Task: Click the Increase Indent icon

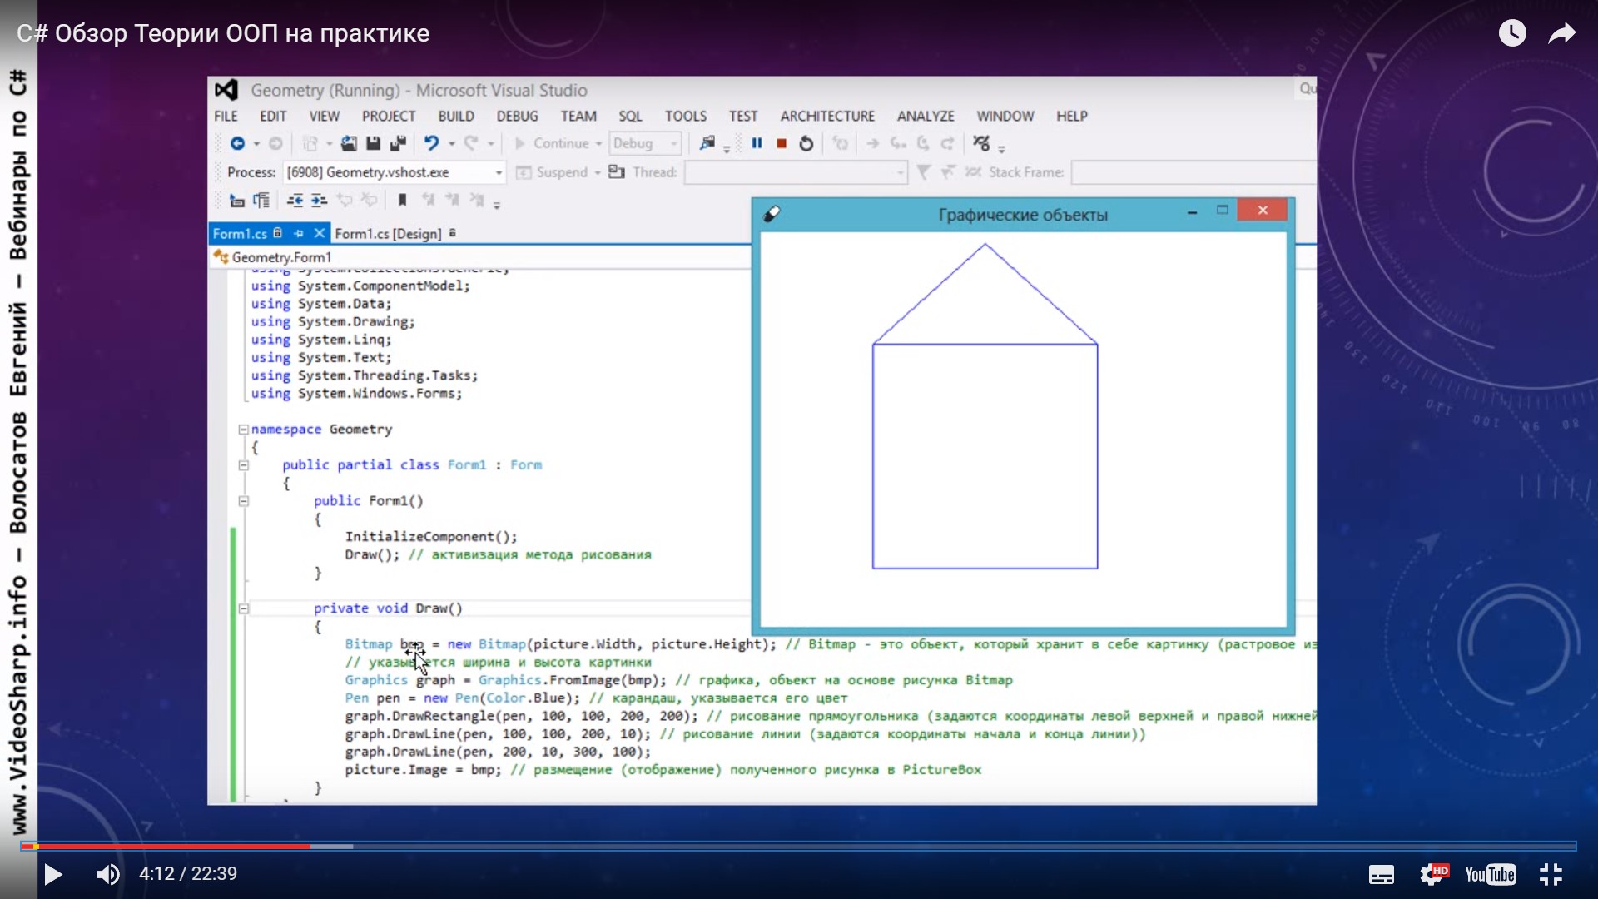Action: coord(319,201)
